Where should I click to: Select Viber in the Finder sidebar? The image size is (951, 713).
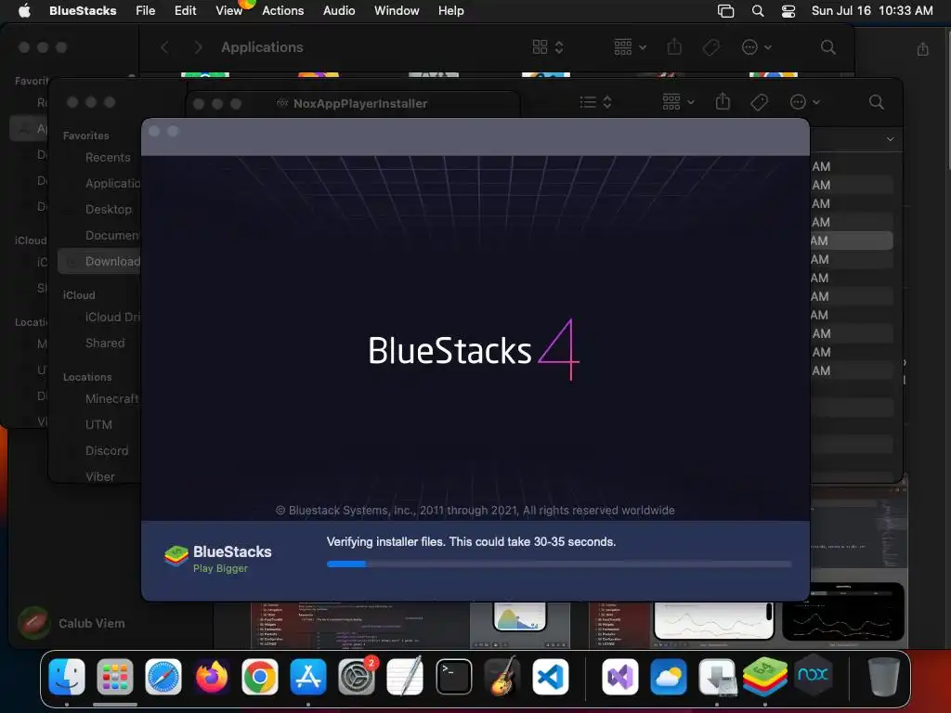100,476
